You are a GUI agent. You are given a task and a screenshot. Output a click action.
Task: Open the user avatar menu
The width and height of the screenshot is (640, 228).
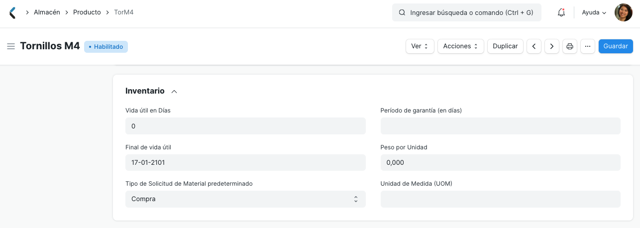point(623,12)
